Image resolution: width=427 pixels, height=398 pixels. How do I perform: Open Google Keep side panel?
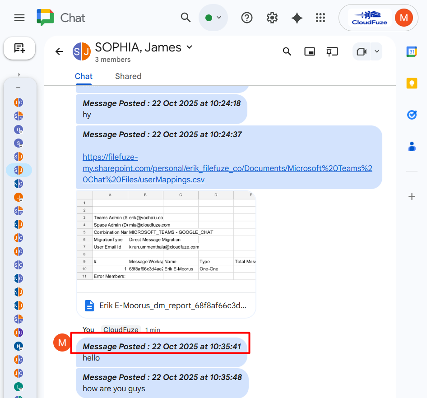[412, 83]
